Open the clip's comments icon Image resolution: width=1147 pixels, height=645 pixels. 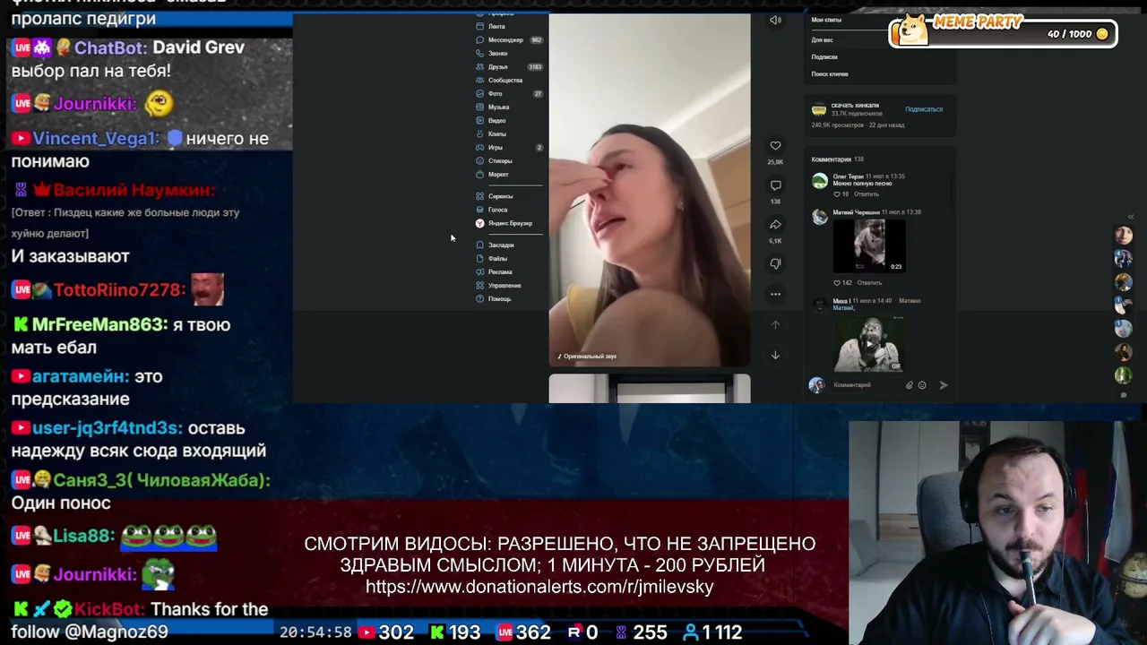coord(775,185)
